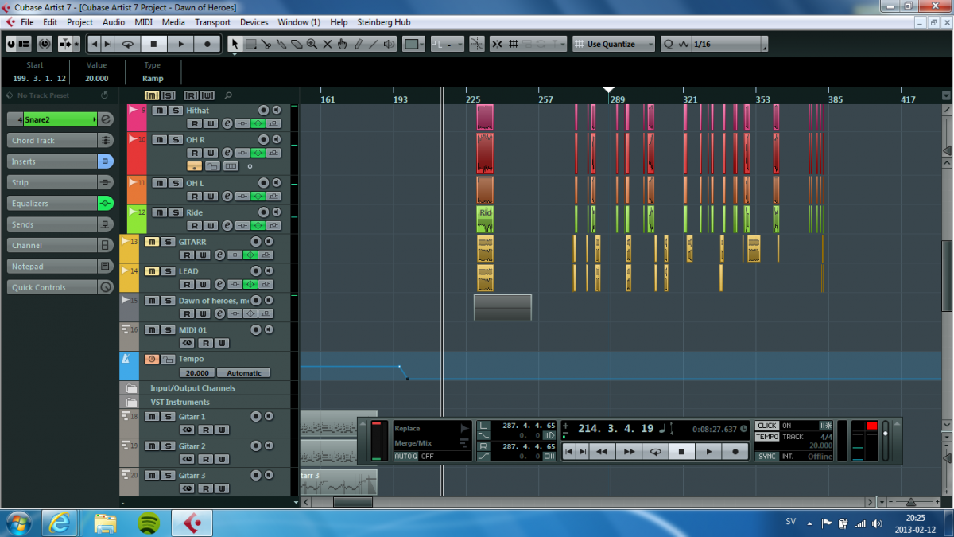Toggle the TEMPO track button in transport

(x=767, y=437)
